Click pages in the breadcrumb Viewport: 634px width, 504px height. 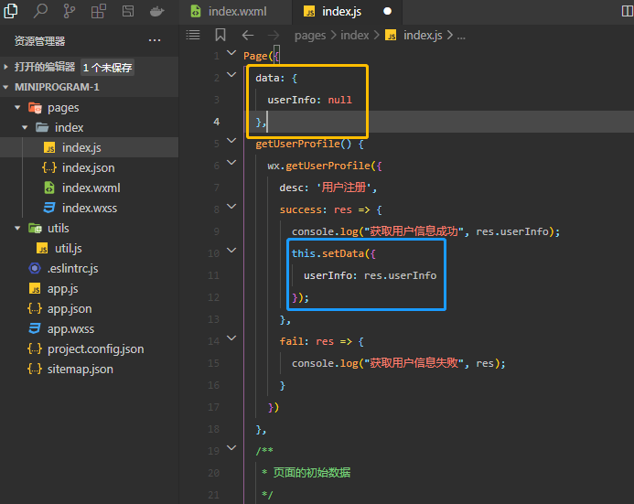[310, 36]
